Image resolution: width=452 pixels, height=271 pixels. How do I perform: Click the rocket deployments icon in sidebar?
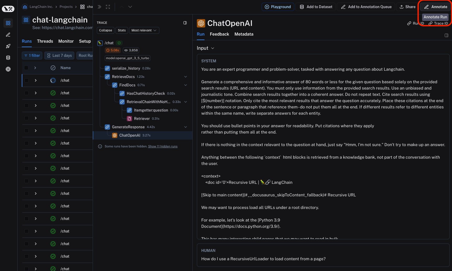tap(8, 46)
